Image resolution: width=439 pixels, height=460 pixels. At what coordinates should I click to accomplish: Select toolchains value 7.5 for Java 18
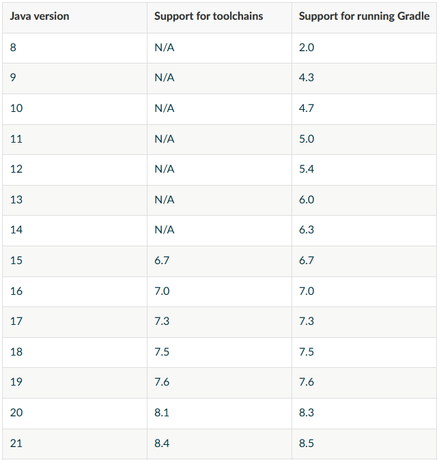[x=162, y=351]
